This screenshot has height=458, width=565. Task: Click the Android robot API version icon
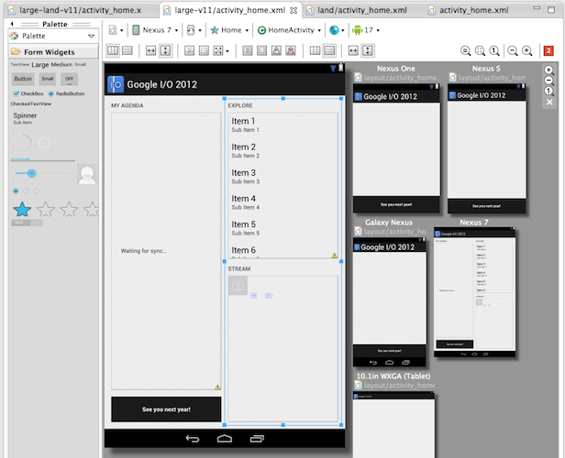coord(357,29)
